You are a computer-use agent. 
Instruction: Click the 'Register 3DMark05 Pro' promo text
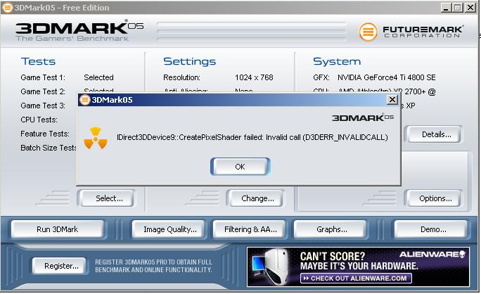tap(153, 266)
